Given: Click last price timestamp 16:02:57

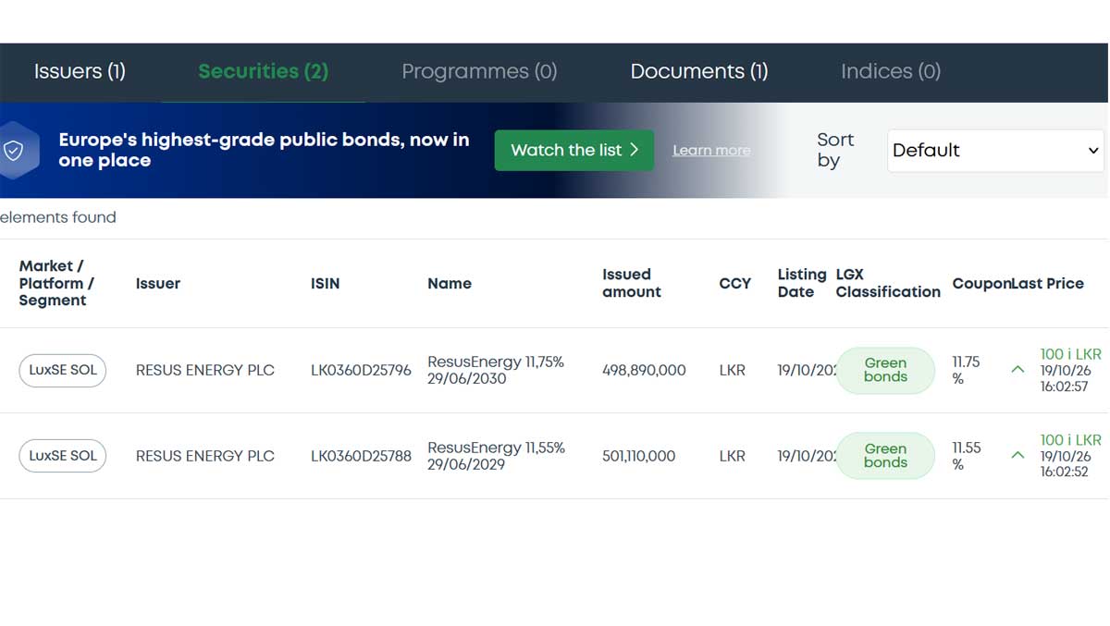Looking at the screenshot, I should click(1065, 387).
